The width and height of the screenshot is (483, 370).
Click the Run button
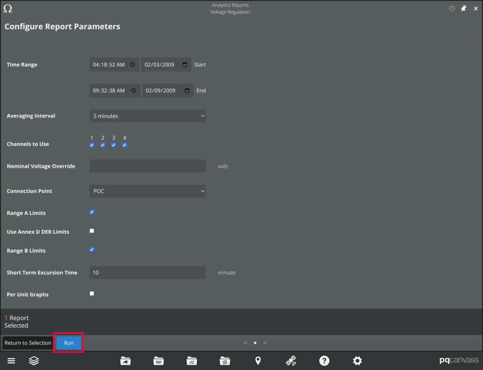point(69,343)
